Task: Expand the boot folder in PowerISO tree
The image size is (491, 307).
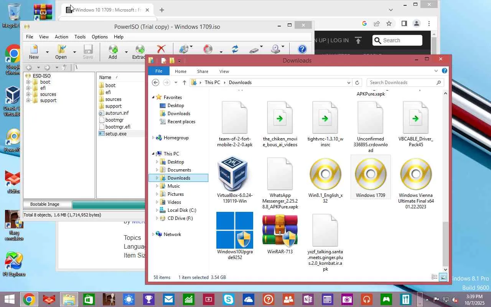Action: coord(28,82)
